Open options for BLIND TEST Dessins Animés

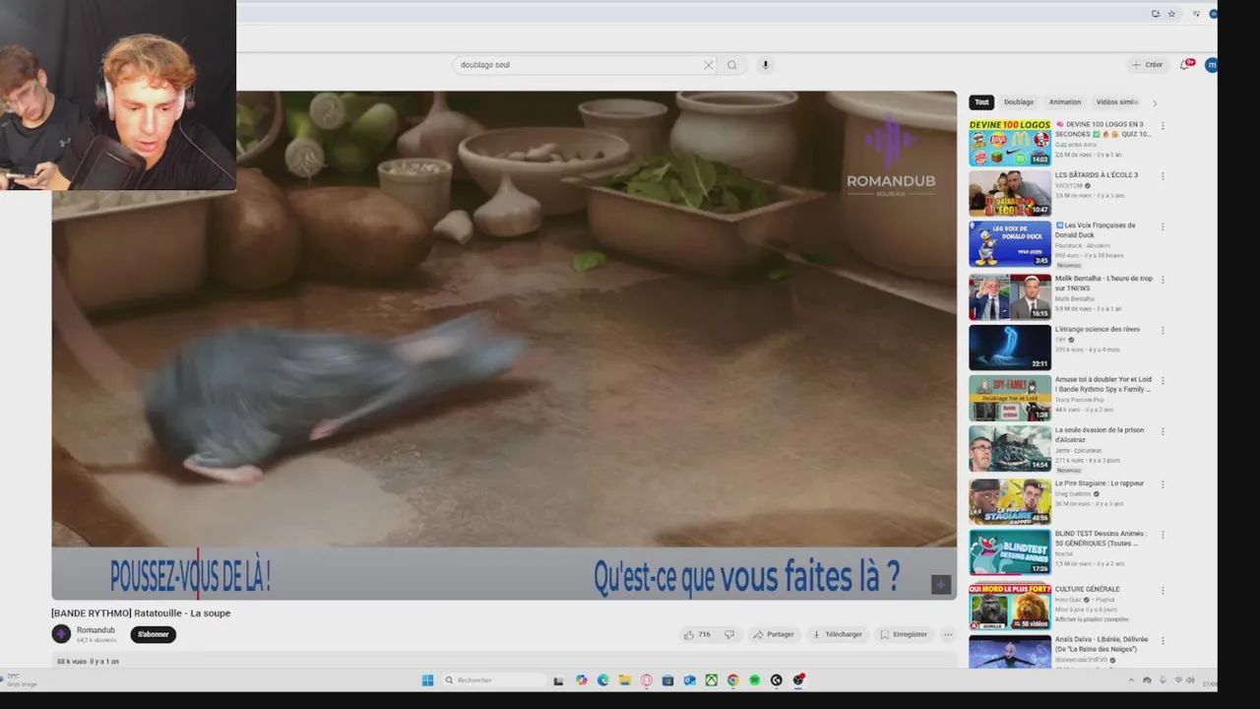pyautogui.click(x=1163, y=536)
